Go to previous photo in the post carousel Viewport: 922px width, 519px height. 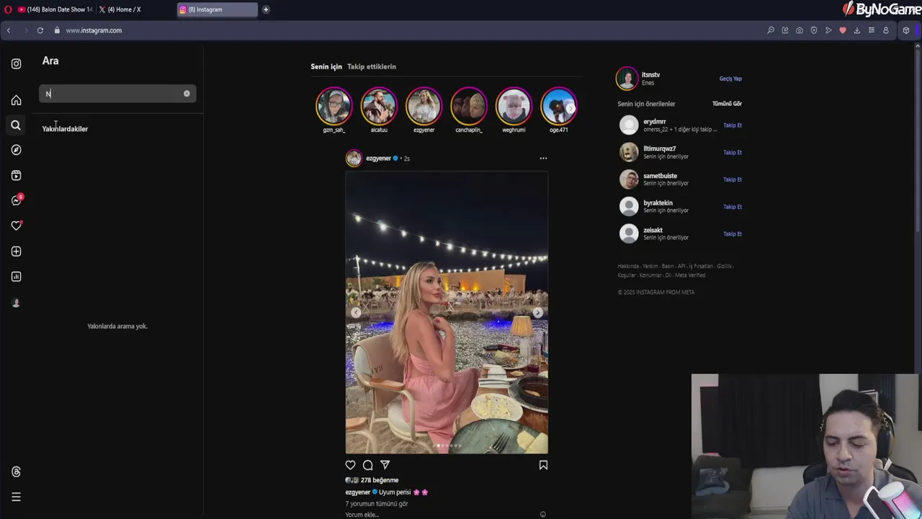click(x=356, y=312)
